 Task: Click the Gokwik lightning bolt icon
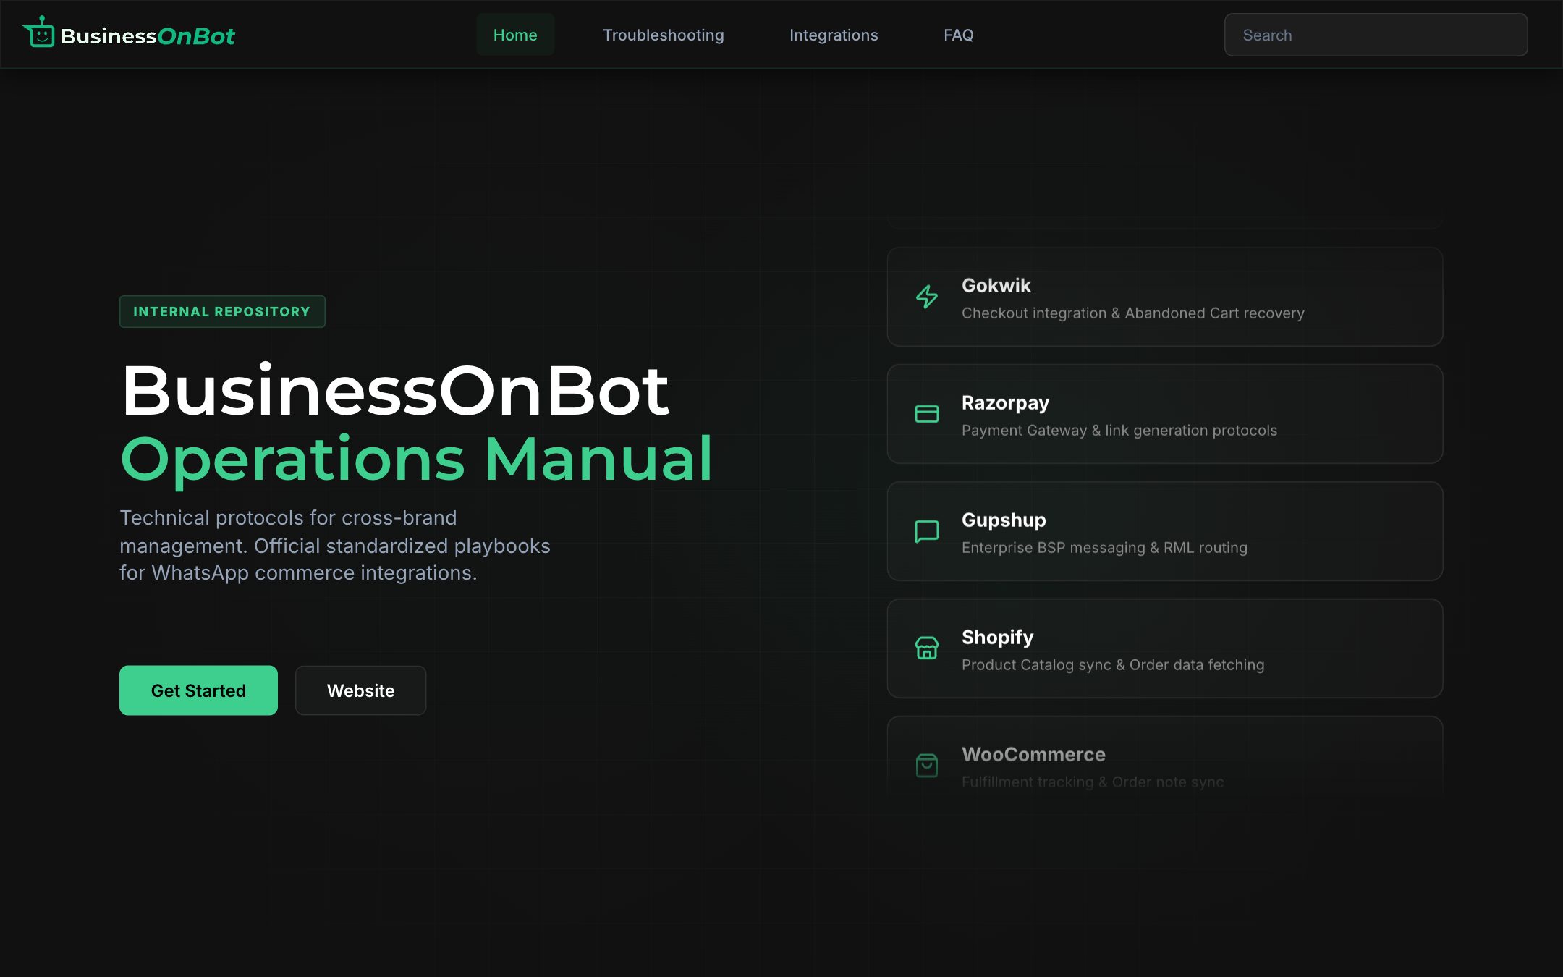pos(927,297)
